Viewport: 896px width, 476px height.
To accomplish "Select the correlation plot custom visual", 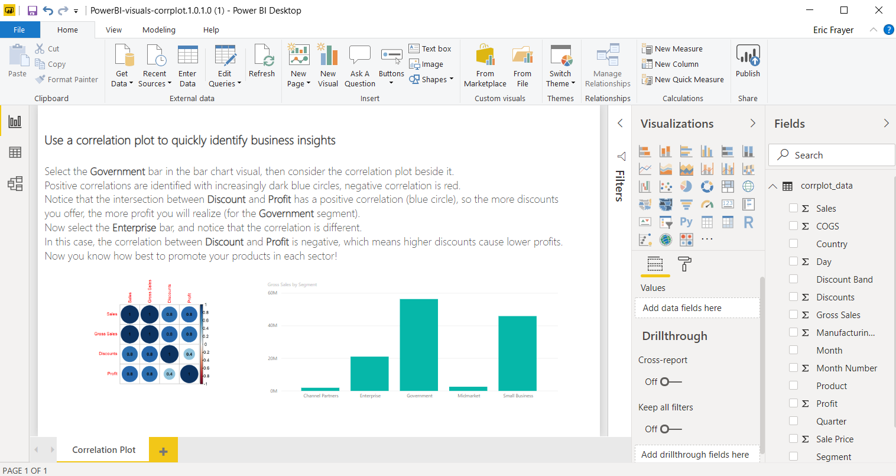I will pos(686,239).
